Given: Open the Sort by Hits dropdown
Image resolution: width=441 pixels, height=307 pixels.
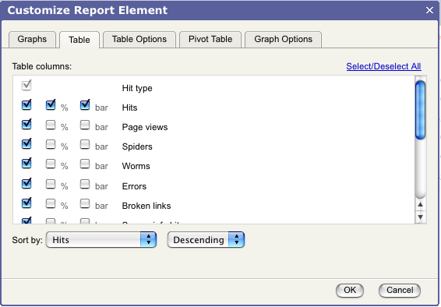Looking at the screenshot, I should [x=101, y=240].
